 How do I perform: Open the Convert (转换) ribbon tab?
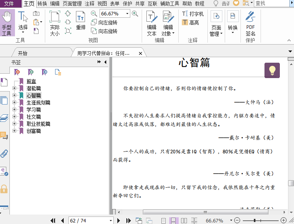click(x=42, y=4)
